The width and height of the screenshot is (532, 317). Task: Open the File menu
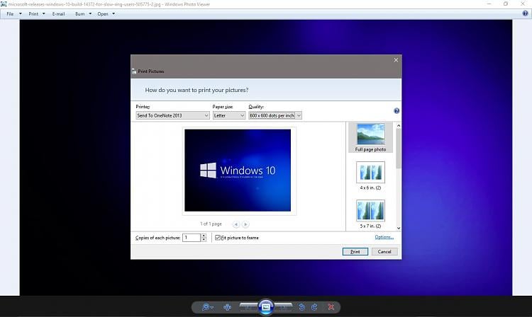click(14, 14)
